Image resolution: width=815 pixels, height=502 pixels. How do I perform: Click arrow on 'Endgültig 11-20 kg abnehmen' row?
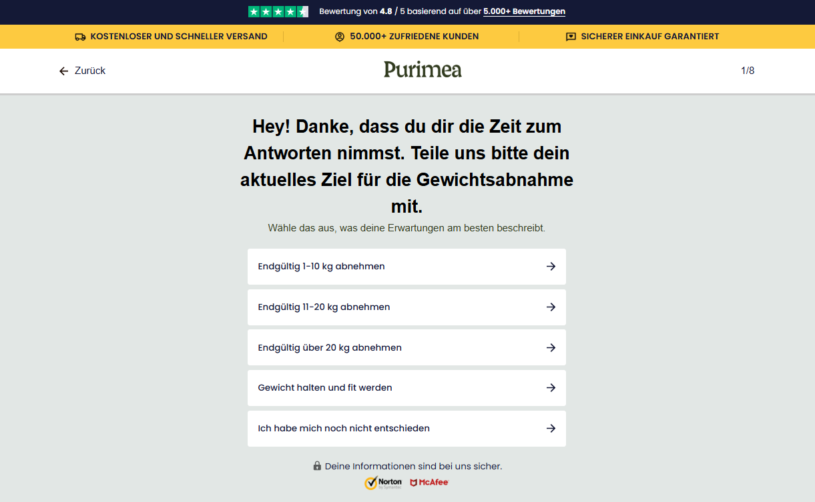point(551,307)
